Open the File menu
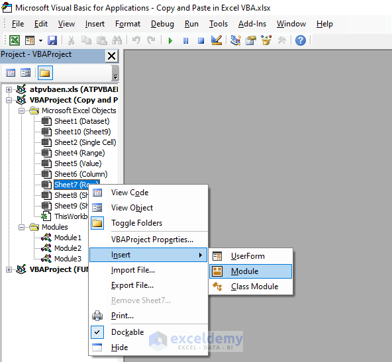This screenshot has width=392, height=362. (18, 24)
